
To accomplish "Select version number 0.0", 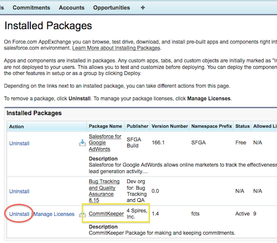I will click(x=155, y=191).
